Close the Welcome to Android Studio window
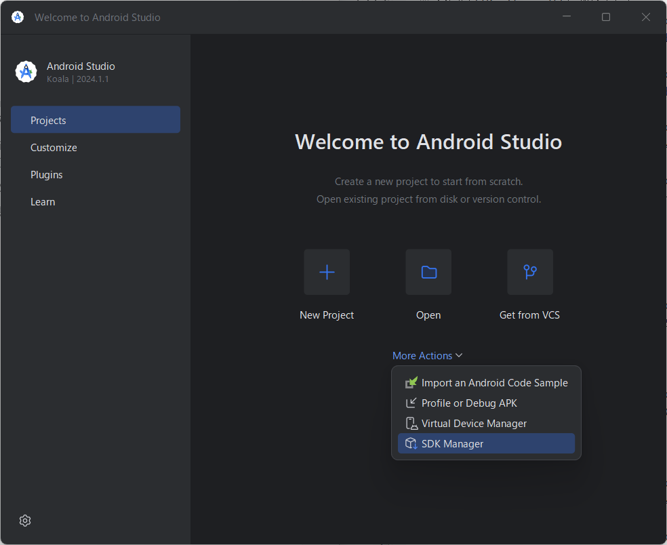Viewport: 667px width, 545px height. [646, 17]
